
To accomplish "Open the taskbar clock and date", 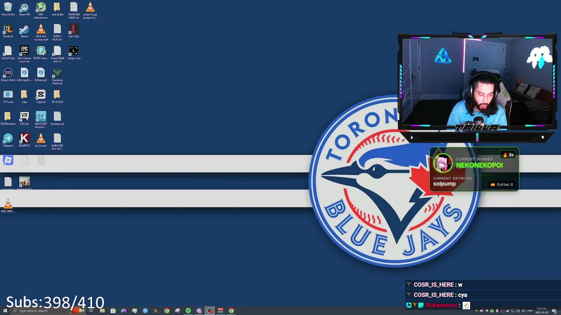I will [x=541, y=311].
